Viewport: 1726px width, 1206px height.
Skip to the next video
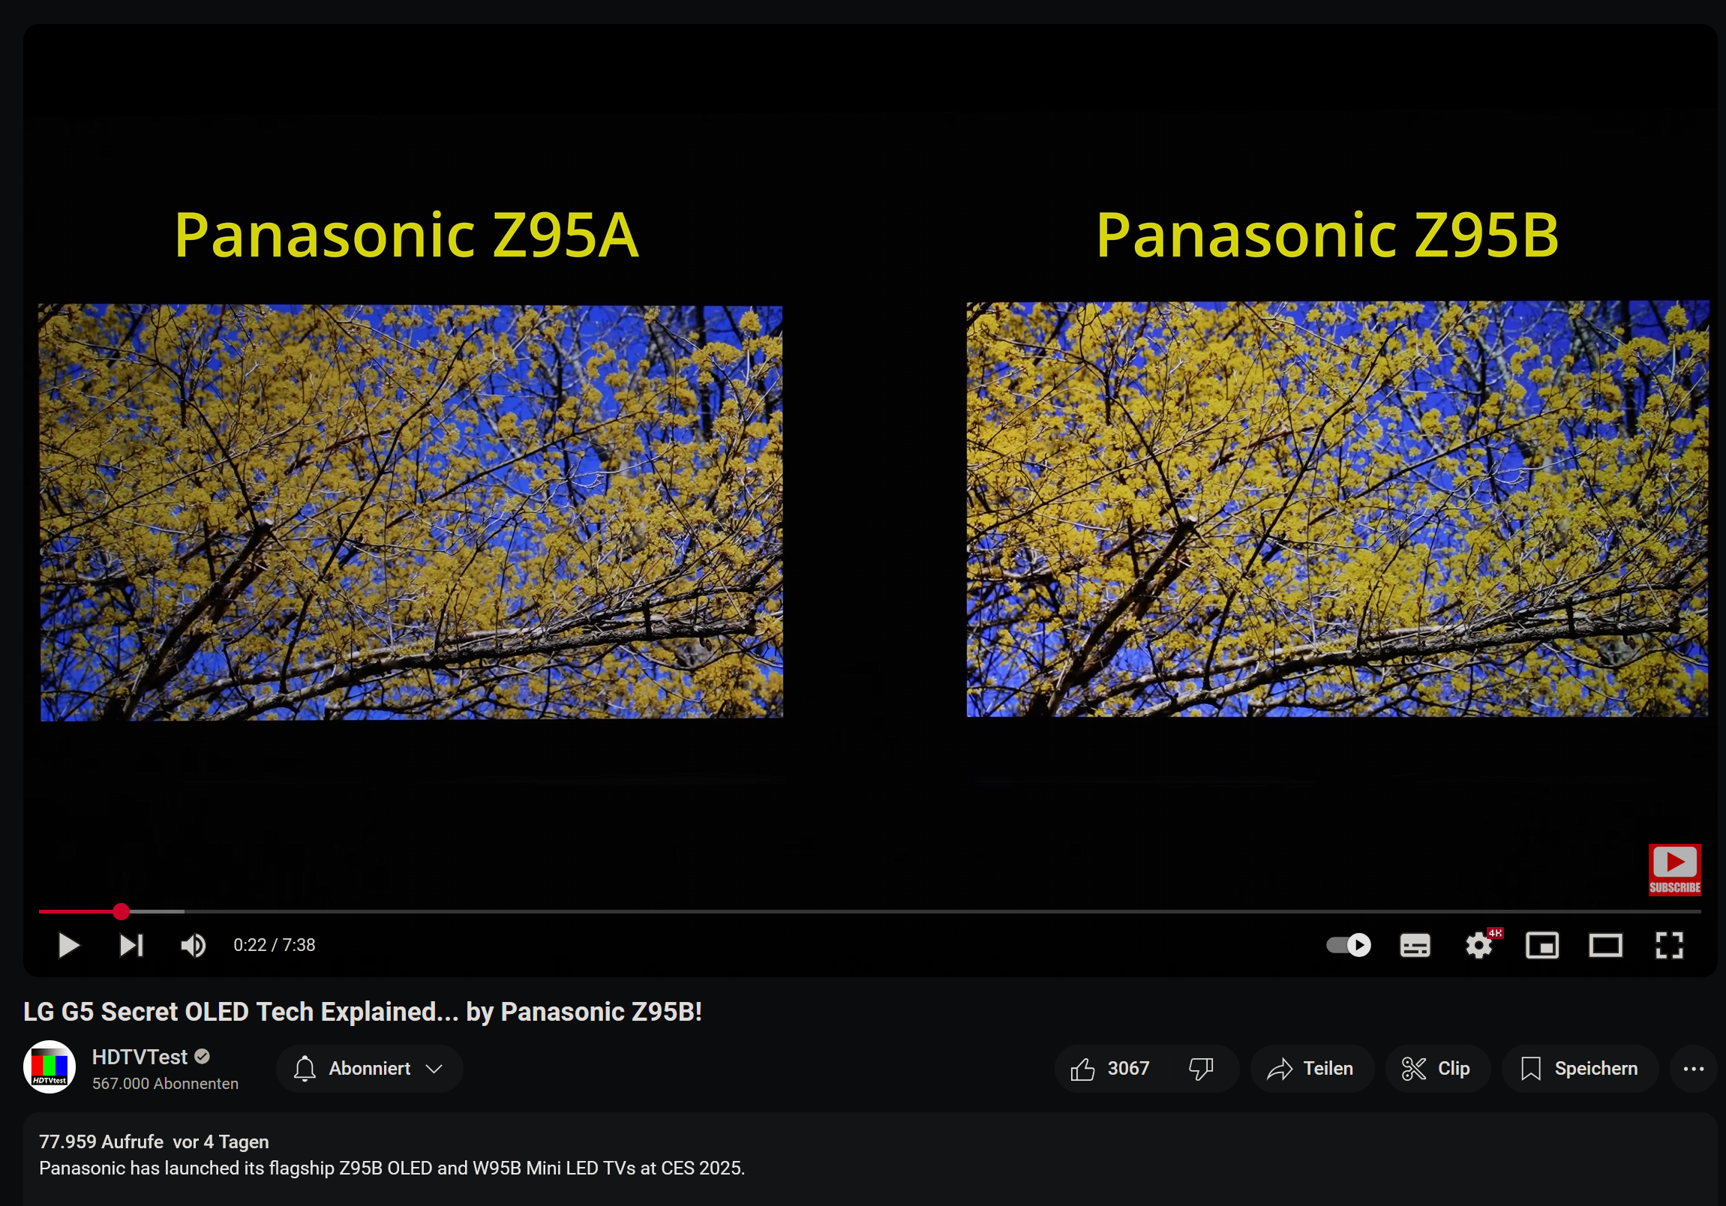pyautogui.click(x=131, y=945)
